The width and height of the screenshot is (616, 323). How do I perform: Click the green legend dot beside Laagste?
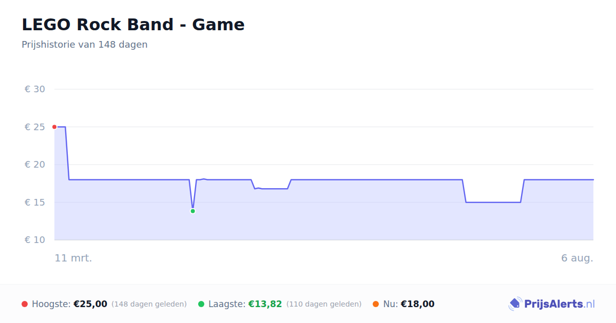pyautogui.click(x=201, y=304)
